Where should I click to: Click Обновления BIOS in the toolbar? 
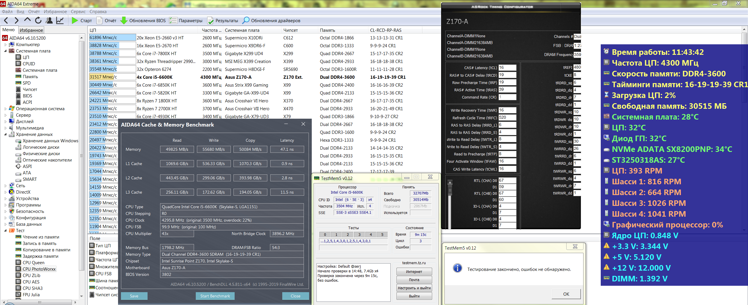point(143,20)
